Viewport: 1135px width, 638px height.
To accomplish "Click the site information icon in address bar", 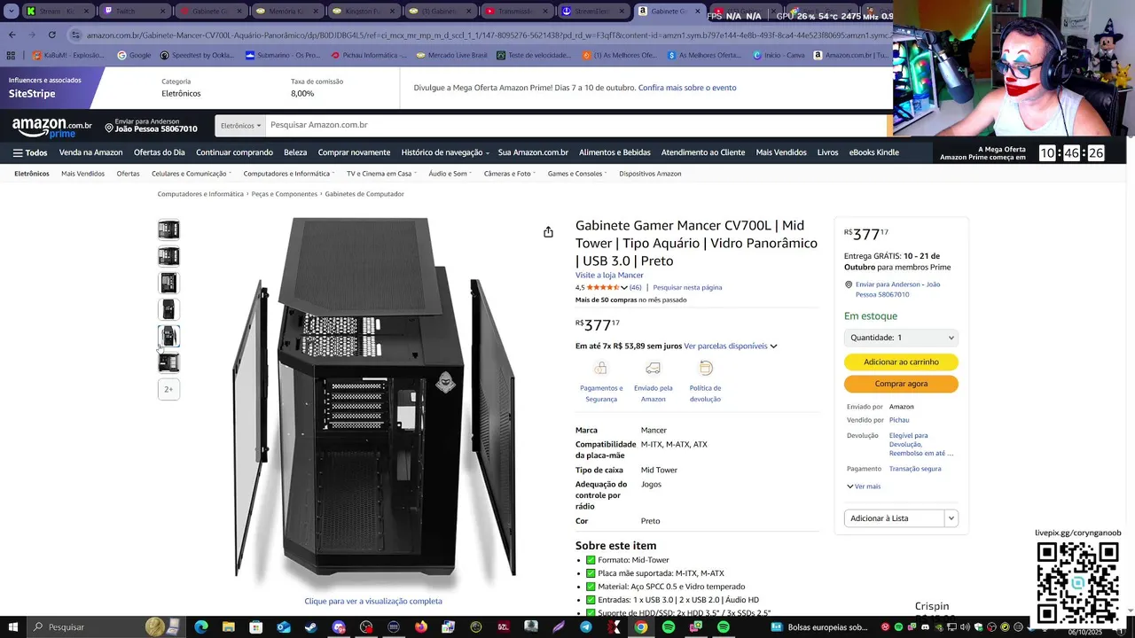I will [76, 35].
